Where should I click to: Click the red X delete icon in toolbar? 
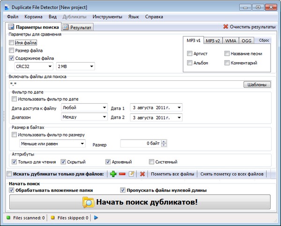(142, 174)
